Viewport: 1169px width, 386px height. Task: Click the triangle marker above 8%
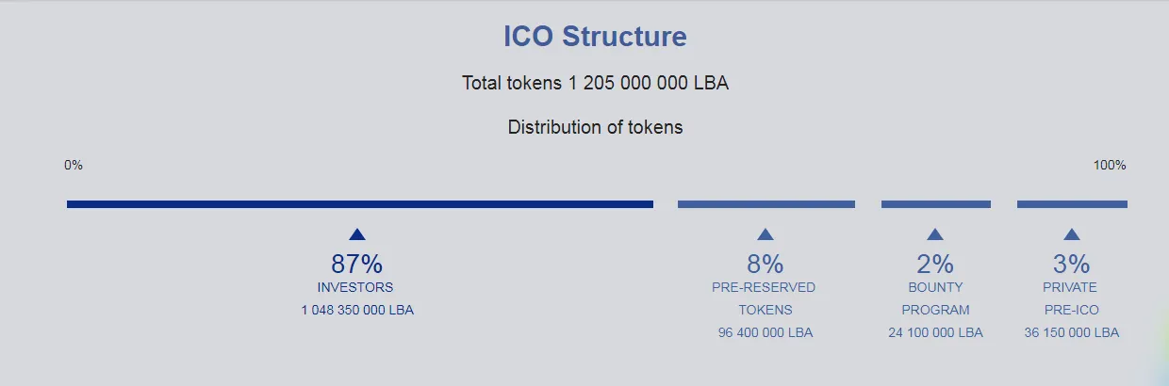pos(765,234)
